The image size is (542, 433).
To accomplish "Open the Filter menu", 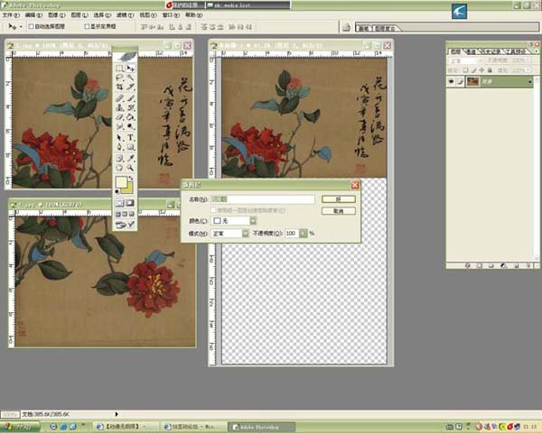I will click(x=125, y=15).
